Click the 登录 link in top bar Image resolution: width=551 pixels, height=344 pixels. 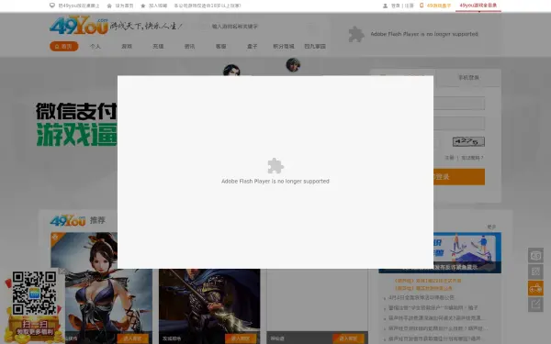(x=395, y=6)
